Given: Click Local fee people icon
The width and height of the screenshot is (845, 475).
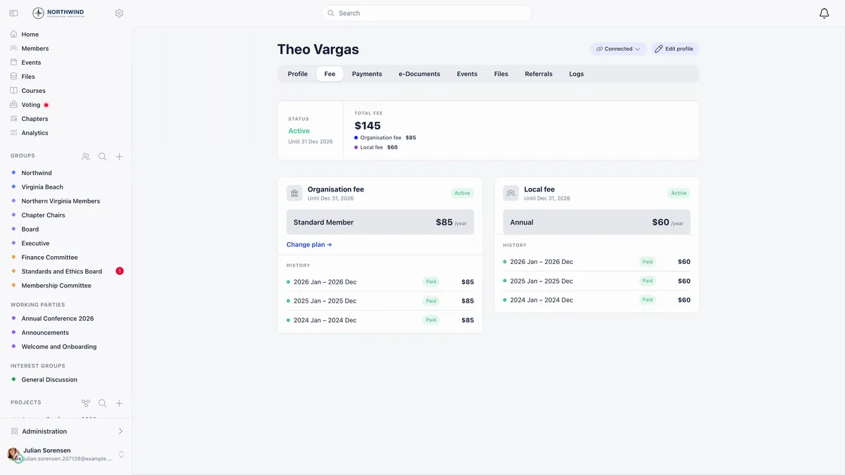Looking at the screenshot, I should [x=511, y=193].
